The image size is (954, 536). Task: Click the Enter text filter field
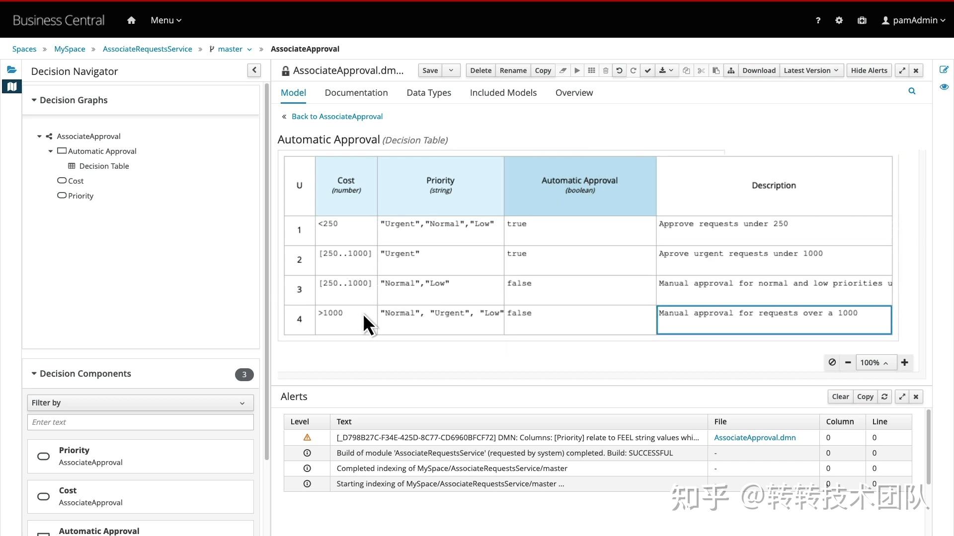[140, 422]
